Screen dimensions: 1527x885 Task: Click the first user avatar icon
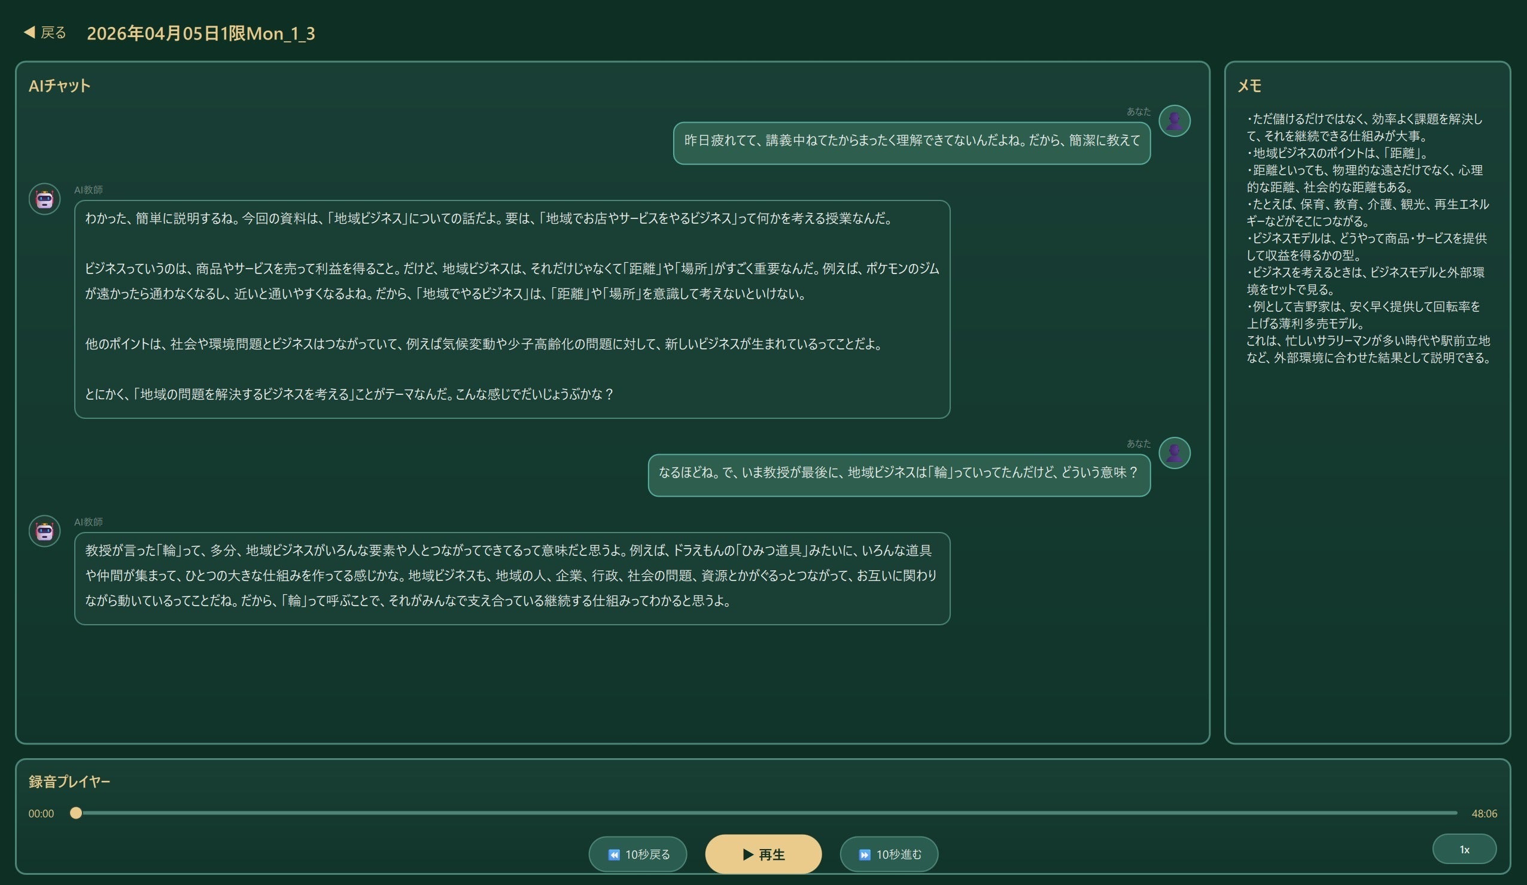pyautogui.click(x=1174, y=121)
